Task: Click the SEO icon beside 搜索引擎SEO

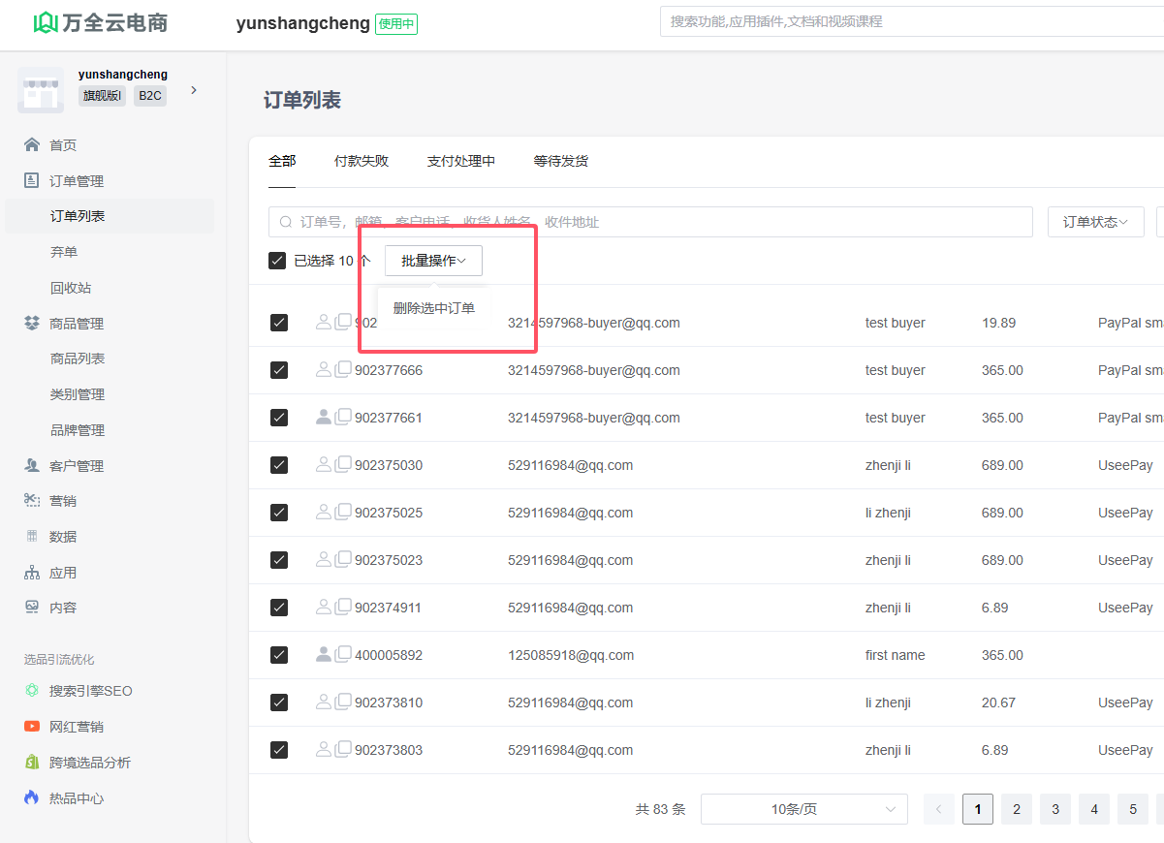Action: [x=32, y=691]
